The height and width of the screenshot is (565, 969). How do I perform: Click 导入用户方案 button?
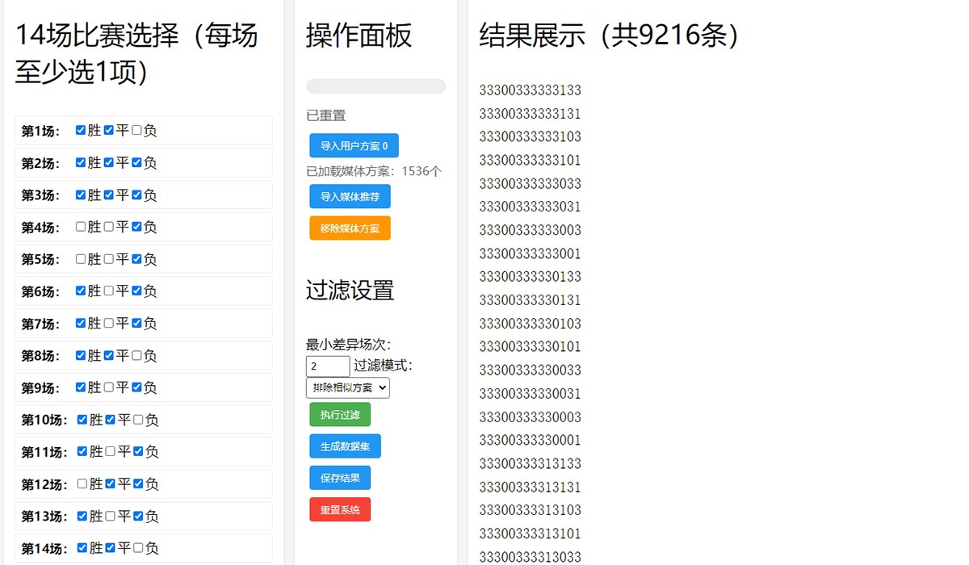(354, 146)
